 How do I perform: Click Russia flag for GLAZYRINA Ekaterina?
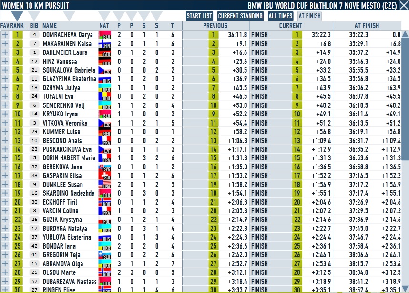(104, 79)
